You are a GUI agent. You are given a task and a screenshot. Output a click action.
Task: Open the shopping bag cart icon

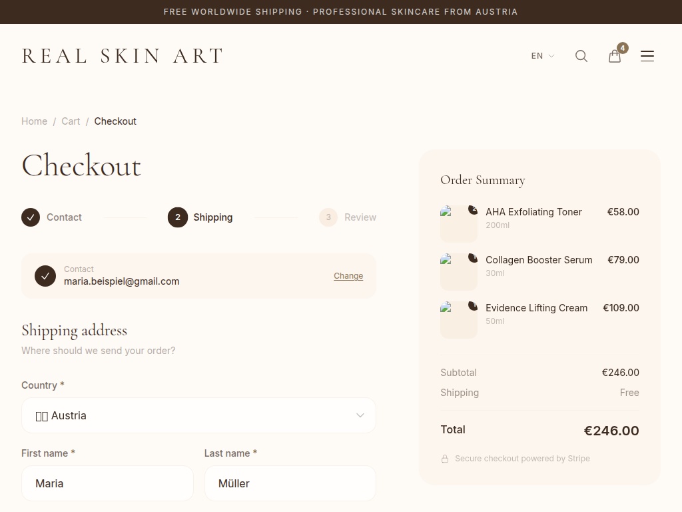tap(615, 56)
